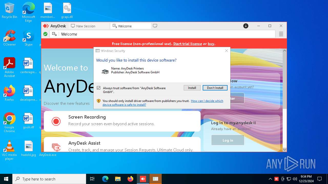This screenshot has width=328, height=184.
Task: Switch to Welcome tab
Action: pos(131,26)
